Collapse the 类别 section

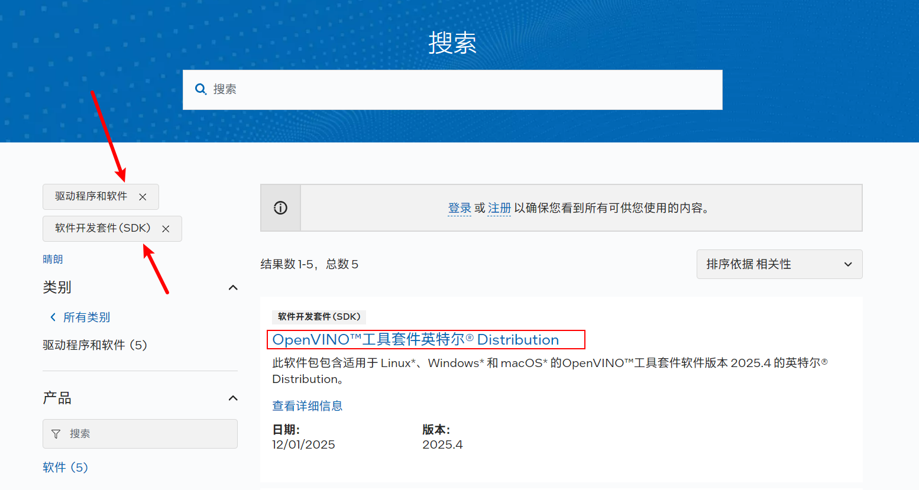coord(233,288)
